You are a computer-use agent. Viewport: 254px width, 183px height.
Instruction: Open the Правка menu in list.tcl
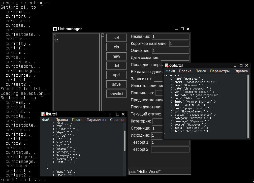tap(61, 120)
